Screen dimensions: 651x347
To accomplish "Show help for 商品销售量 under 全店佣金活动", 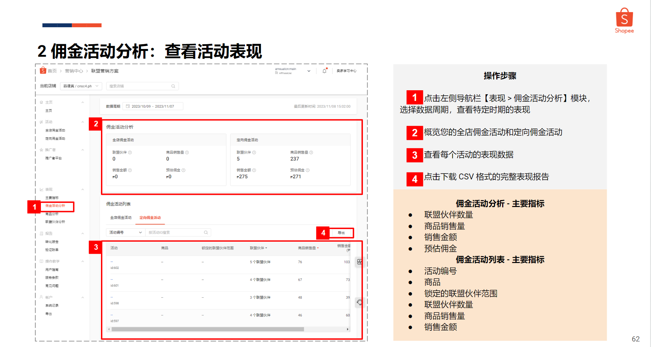I will point(187,153).
